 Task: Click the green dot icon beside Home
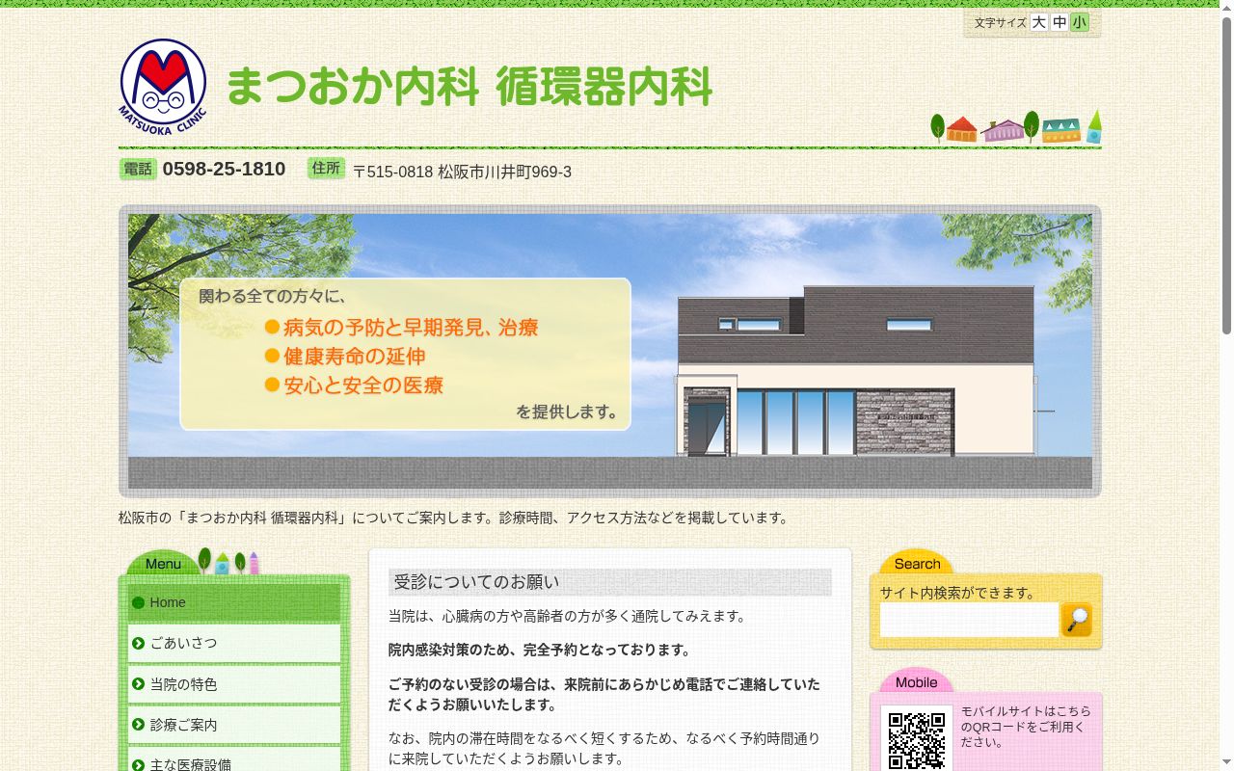138,602
